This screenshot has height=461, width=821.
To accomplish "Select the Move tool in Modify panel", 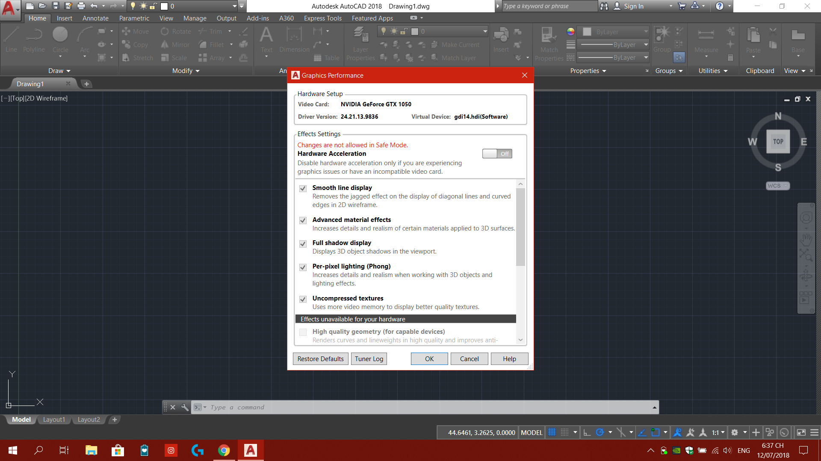I will [x=135, y=31].
